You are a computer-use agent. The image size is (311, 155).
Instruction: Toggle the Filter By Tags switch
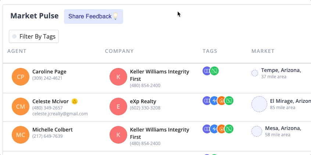click(14, 36)
